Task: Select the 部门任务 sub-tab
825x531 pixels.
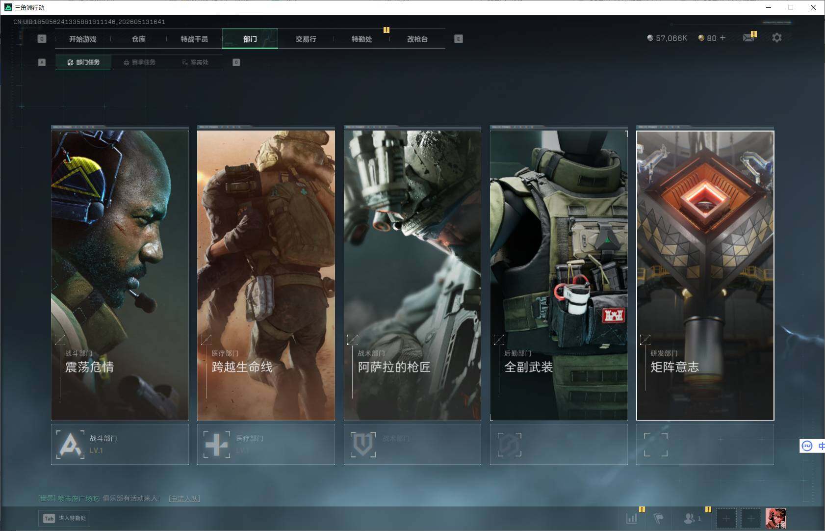Action: click(83, 62)
